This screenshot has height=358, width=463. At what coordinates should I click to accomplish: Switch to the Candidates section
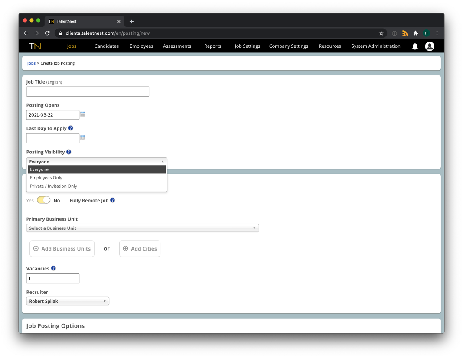point(106,46)
